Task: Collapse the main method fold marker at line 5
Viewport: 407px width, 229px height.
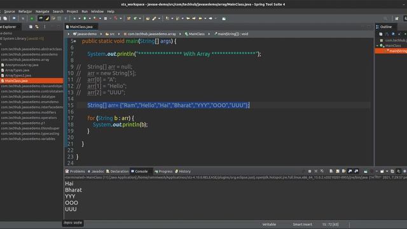Action: [75, 41]
